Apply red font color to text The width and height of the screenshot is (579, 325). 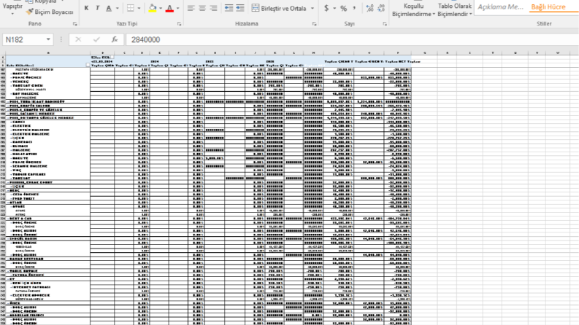click(169, 8)
